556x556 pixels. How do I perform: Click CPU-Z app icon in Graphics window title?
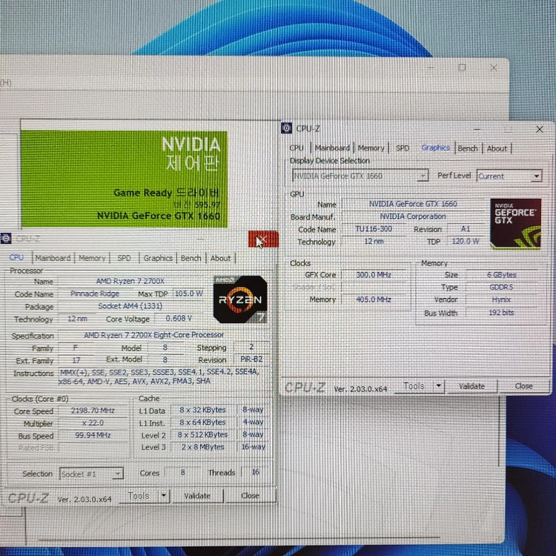tap(286, 128)
